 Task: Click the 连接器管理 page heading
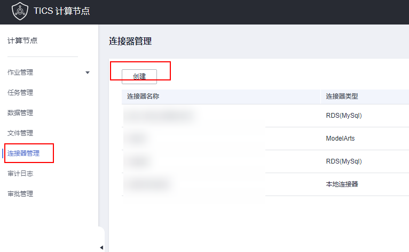tap(130, 42)
